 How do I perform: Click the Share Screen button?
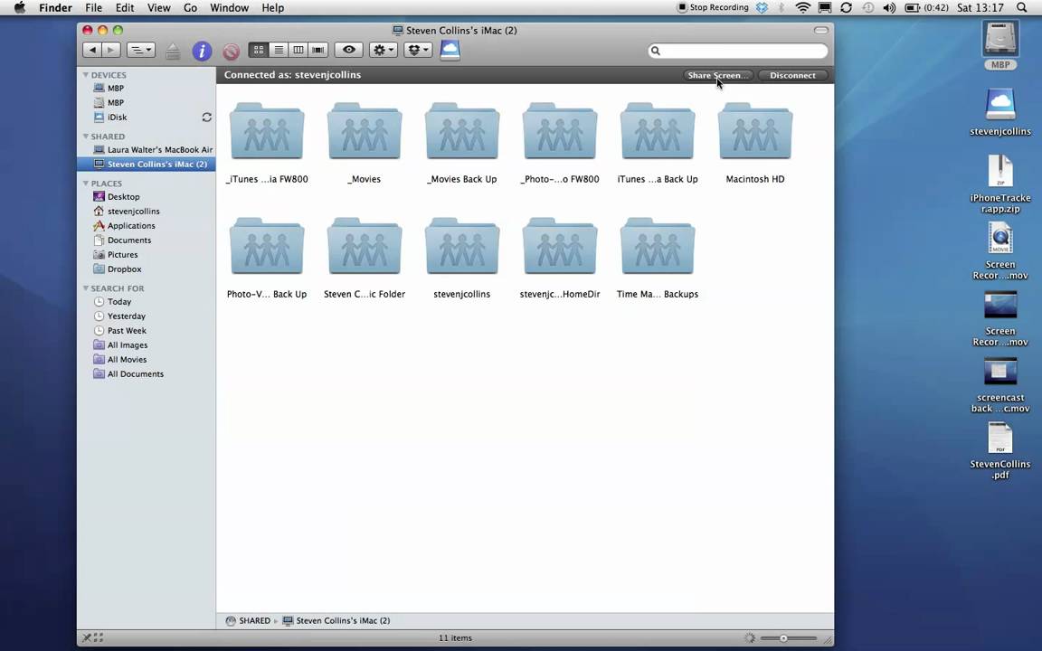(717, 75)
